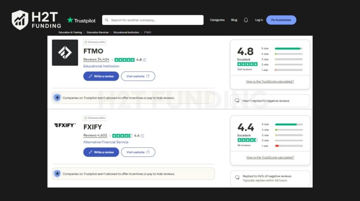The image size is (360, 201).
Task: Click speech bubble icon beside Replied to 96%
Action: click(237, 177)
